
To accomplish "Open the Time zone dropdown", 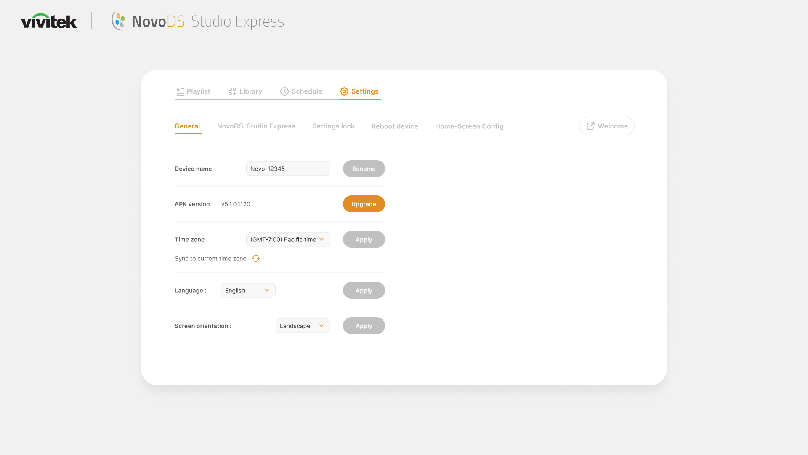I will click(x=288, y=239).
